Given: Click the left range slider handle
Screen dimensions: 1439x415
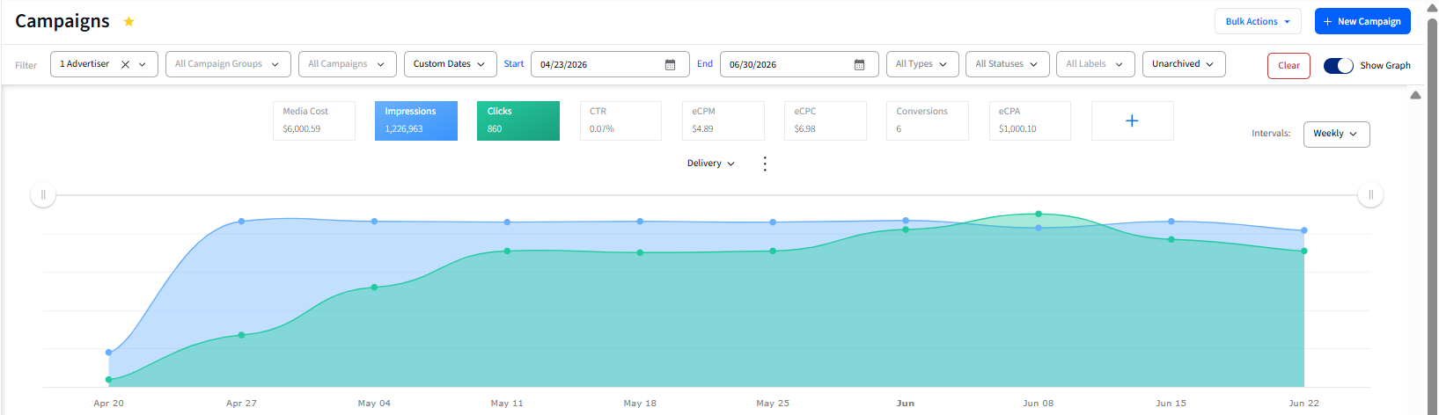Looking at the screenshot, I should point(43,194).
